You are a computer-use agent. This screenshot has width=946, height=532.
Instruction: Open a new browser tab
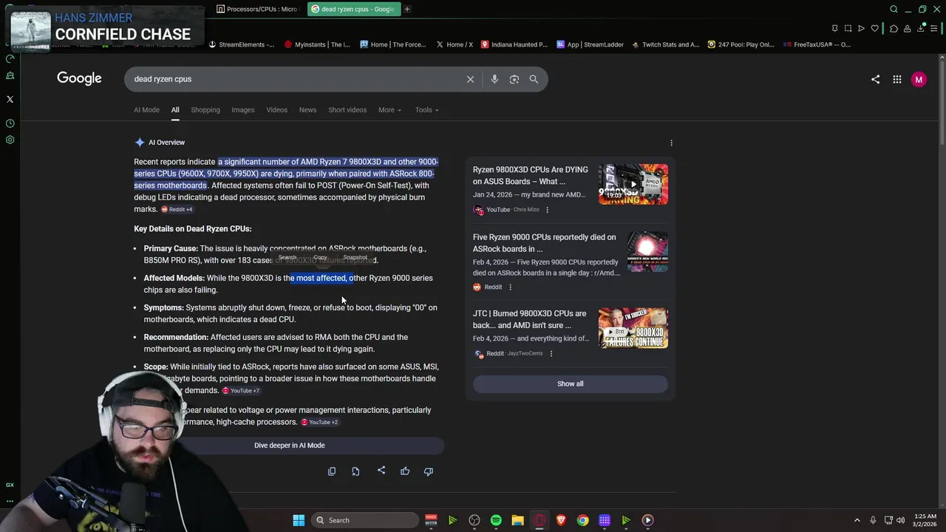407,10
